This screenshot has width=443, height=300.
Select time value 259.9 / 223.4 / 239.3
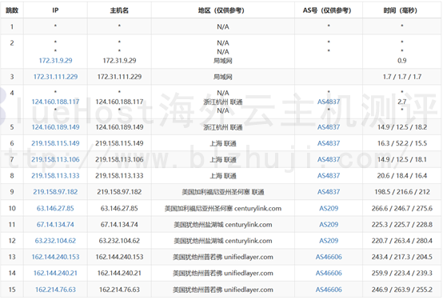click(401, 273)
